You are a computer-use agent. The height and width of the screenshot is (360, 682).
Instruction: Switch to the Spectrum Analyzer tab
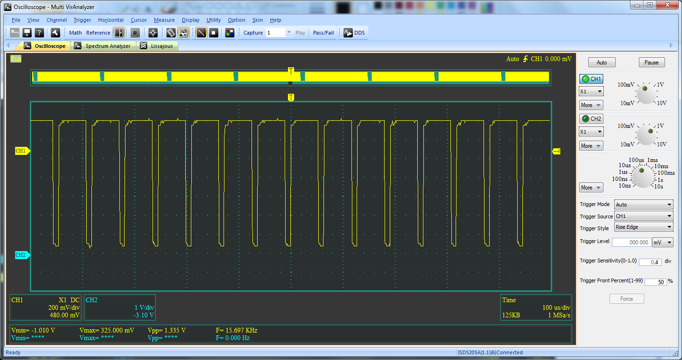[107, 46]
